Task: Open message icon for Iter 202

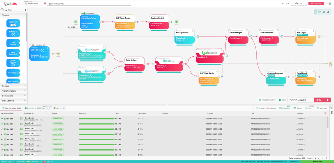Action: (21, 119)
